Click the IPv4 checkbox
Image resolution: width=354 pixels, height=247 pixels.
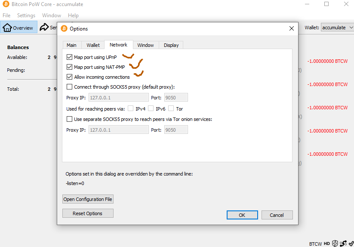coord(130,108)
